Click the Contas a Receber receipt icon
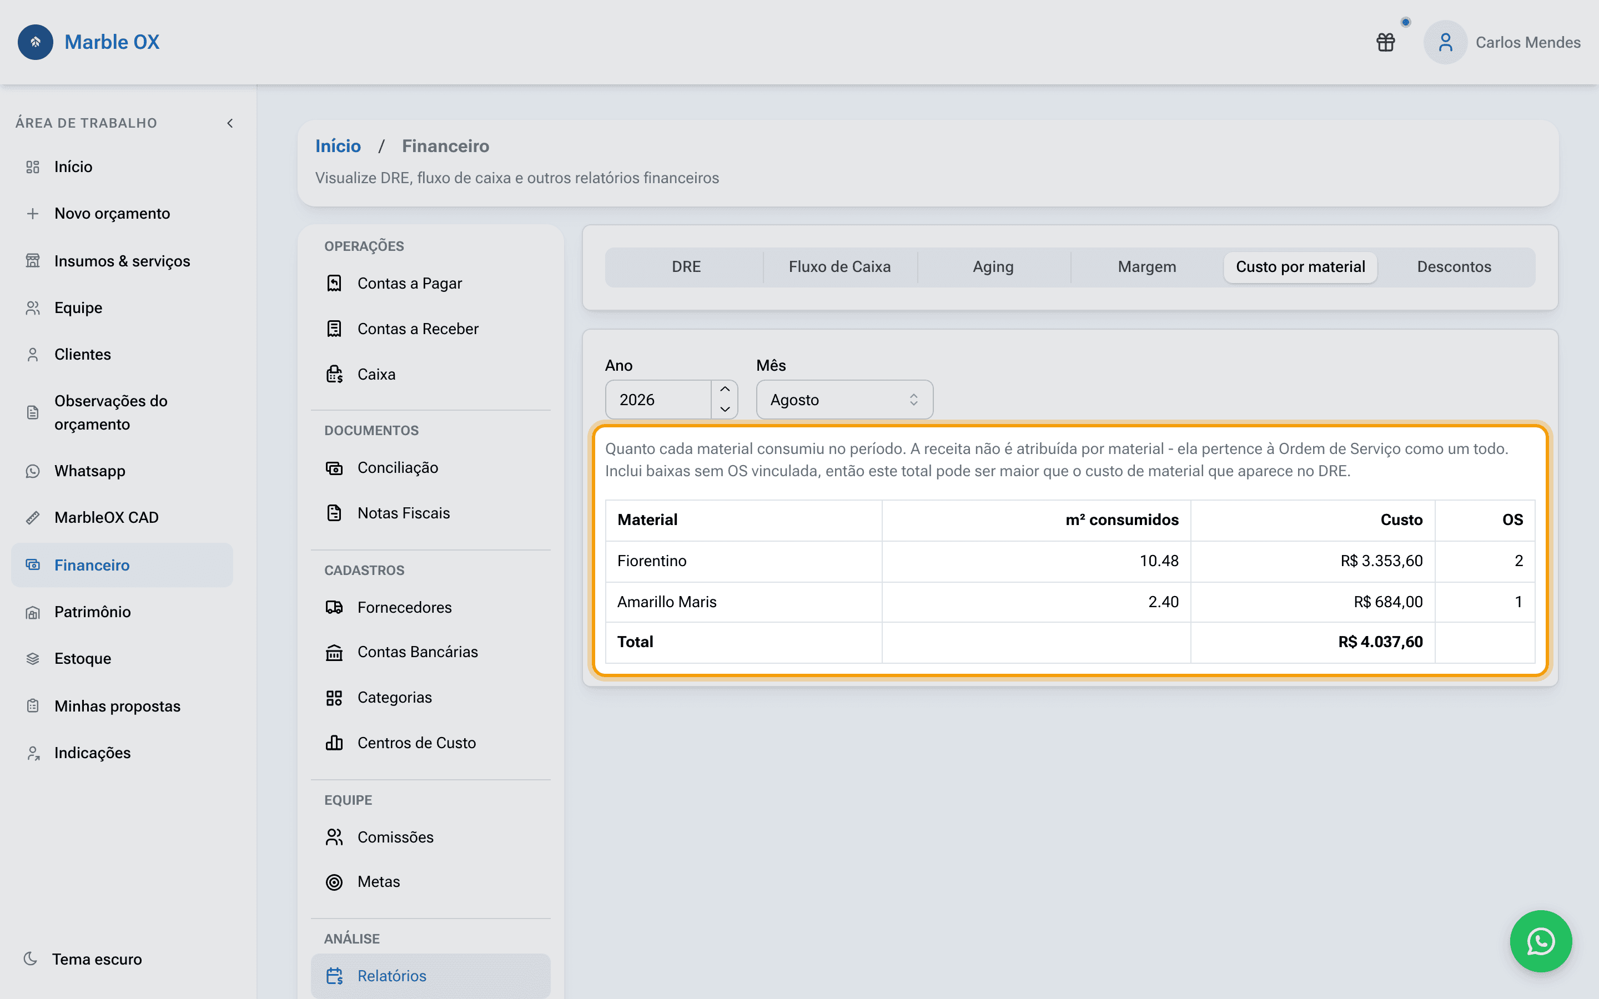Viewport: 1599px width, 999px height. pos(334,329)
